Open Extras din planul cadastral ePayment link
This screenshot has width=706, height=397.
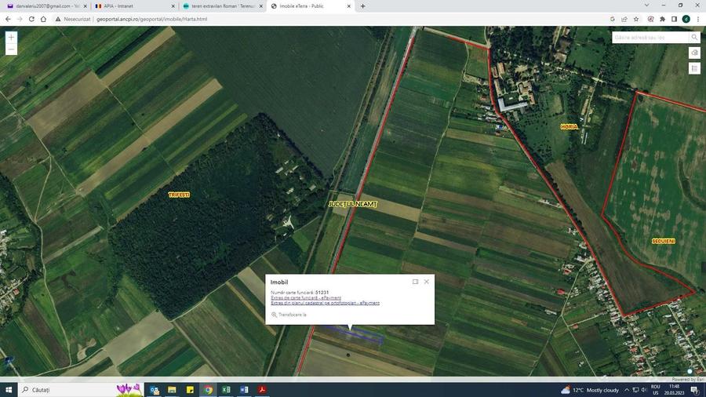point(325,303)
